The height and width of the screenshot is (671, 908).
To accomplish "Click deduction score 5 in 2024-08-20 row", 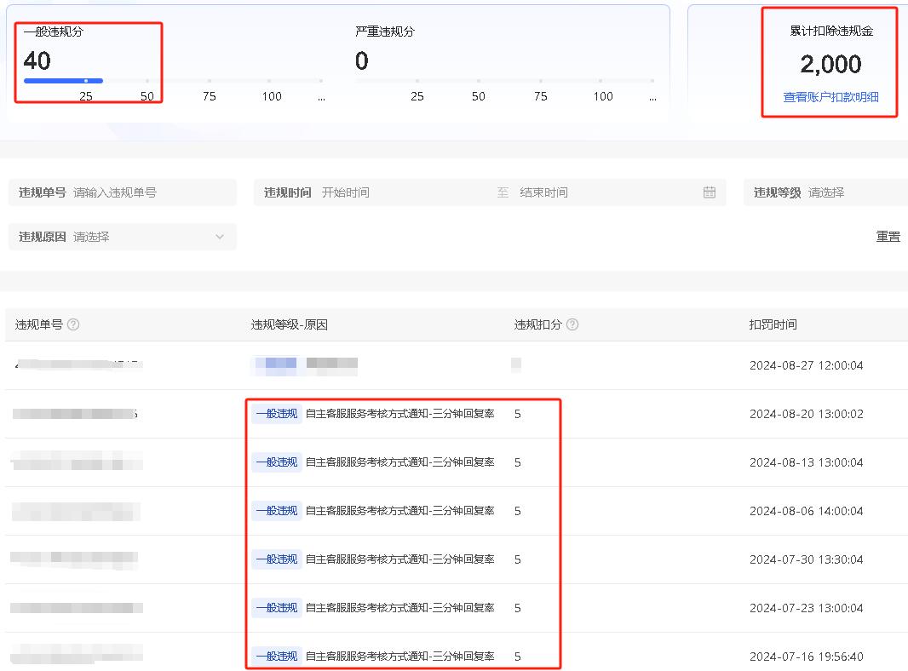I will (x=518, y=415).
